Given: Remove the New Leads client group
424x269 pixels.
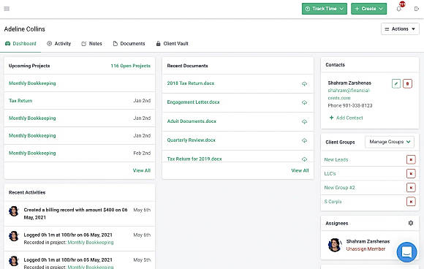Looking at the screenshot, I should tap(411, 159).
